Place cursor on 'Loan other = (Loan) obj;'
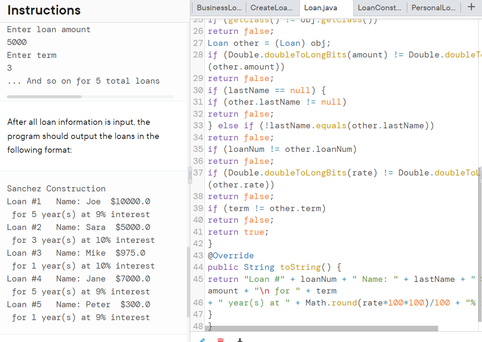This screenshot has height=342, width=482. pos(269,43)
